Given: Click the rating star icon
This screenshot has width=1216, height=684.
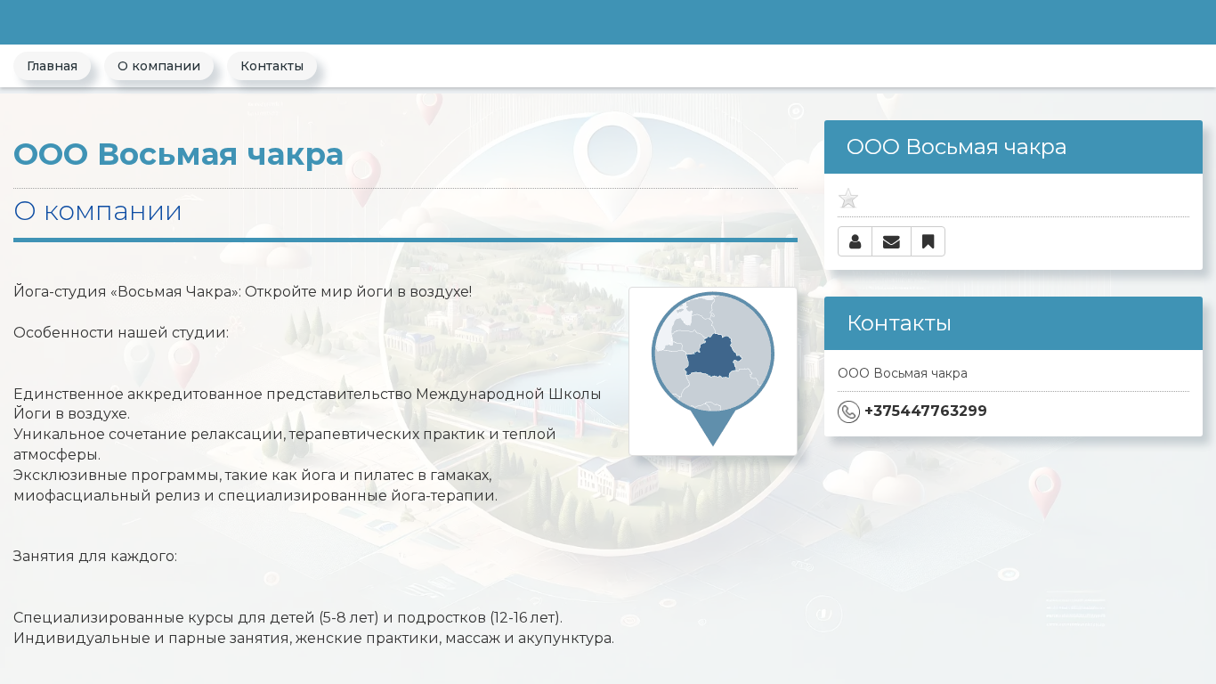Looking at the screenshot, I should coord(848,199).
